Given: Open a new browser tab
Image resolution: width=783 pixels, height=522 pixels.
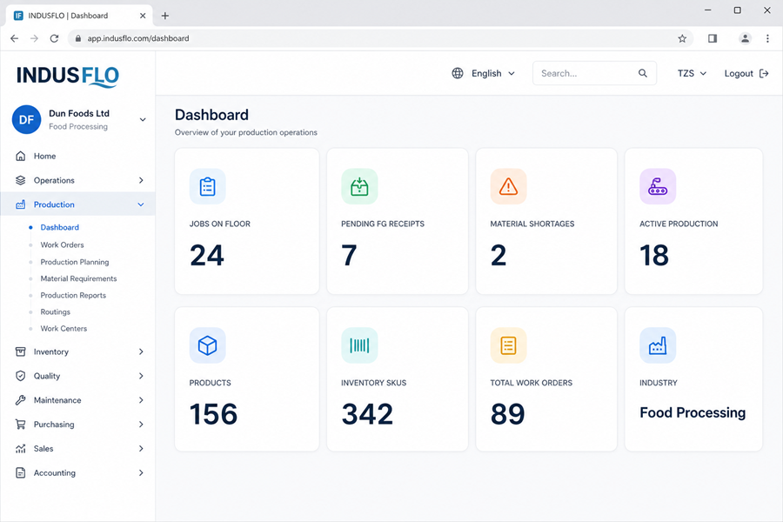Looking at the screenshot, I should tap(164, 16).
